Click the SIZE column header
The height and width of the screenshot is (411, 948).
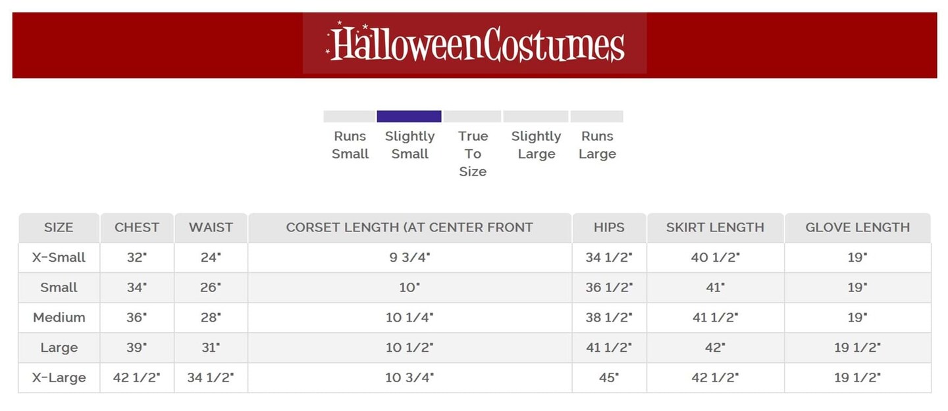pyautogui.click(x=59, y=228)
